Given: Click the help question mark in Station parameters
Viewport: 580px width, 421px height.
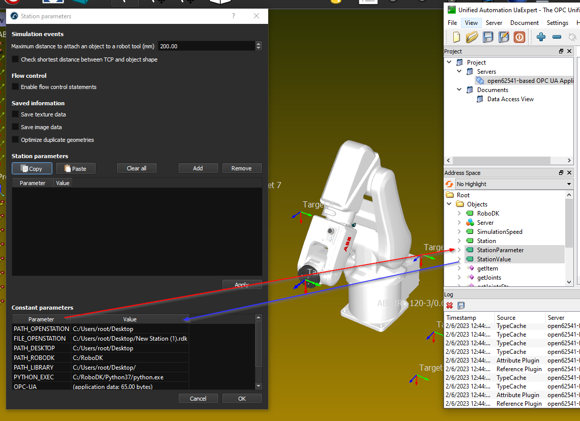Looking at the screenshot, I should click(234, 16).
